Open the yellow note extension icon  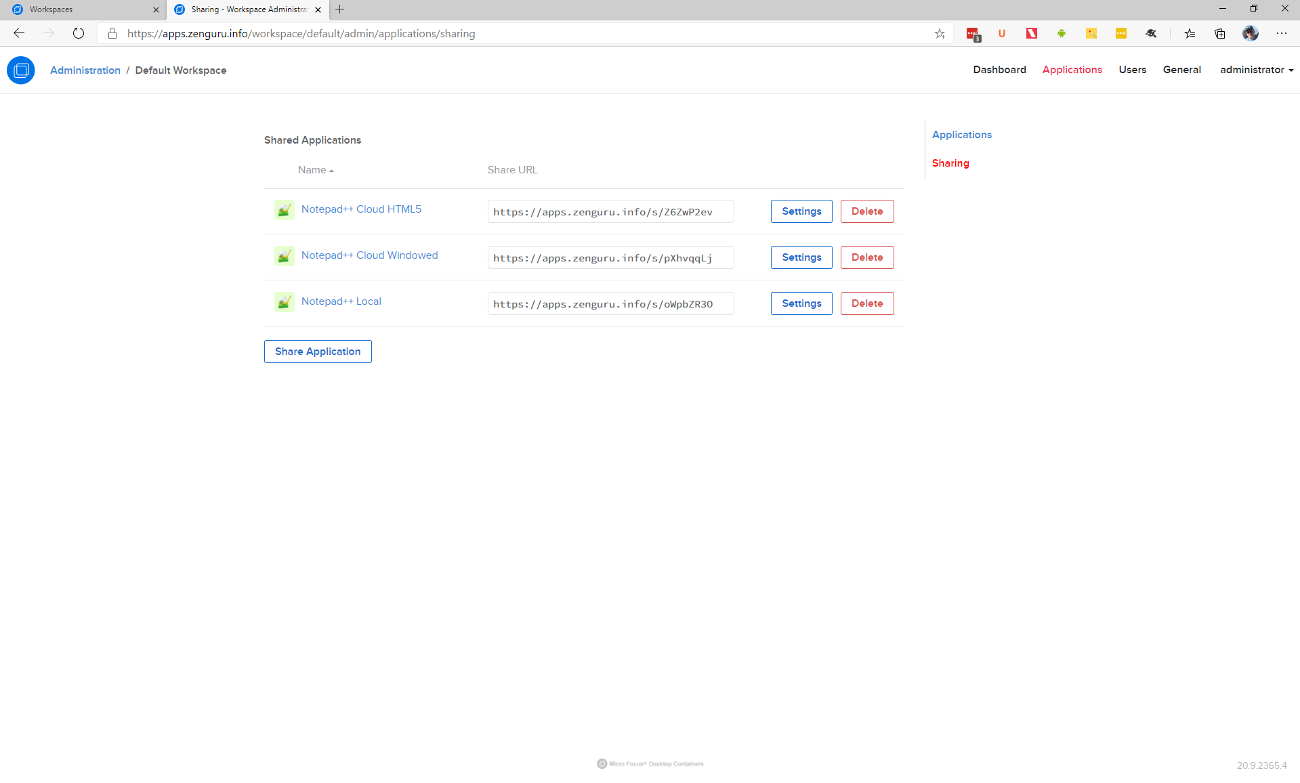click(x=1091, y=33)
